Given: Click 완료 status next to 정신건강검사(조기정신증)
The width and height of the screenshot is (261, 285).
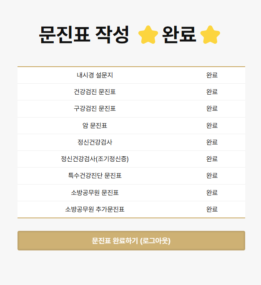Looking at the screenshot, I should coord(212,159).
